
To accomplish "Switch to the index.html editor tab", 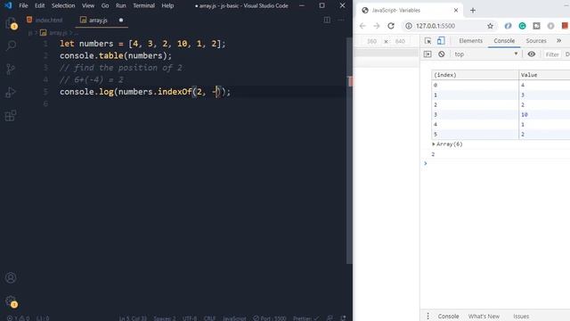I will (x=45, y=20).
